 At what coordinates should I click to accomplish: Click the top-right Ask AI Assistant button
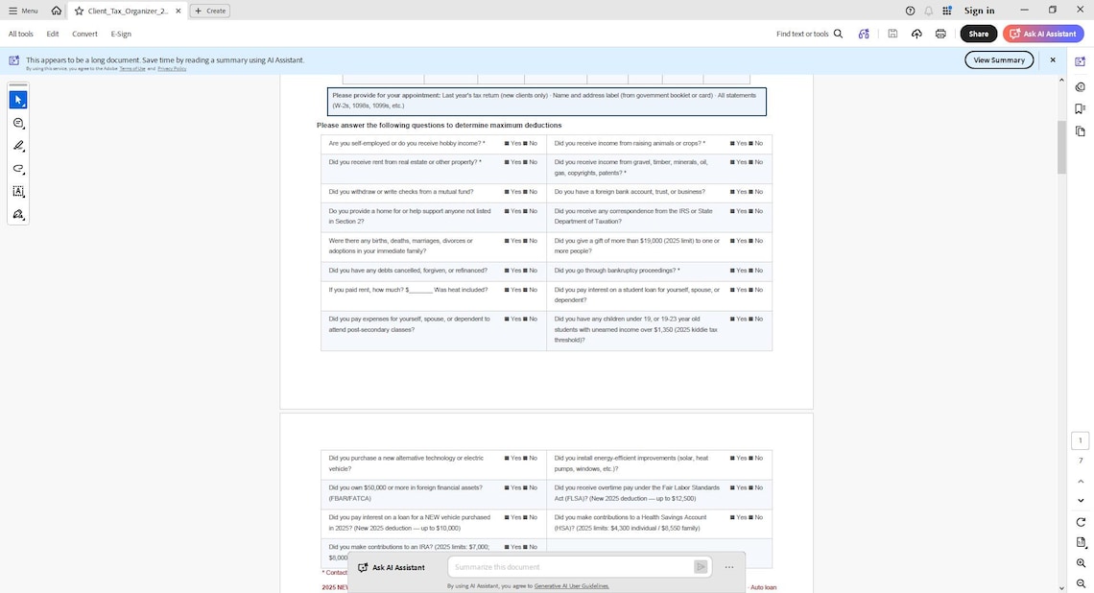point(1043,34)
